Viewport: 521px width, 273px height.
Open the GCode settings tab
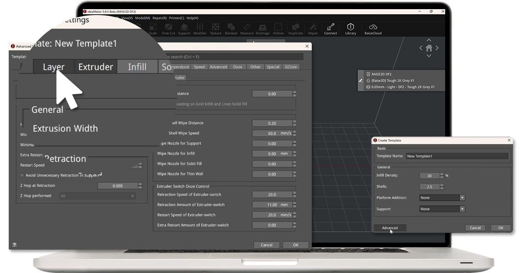pos(291,66)
